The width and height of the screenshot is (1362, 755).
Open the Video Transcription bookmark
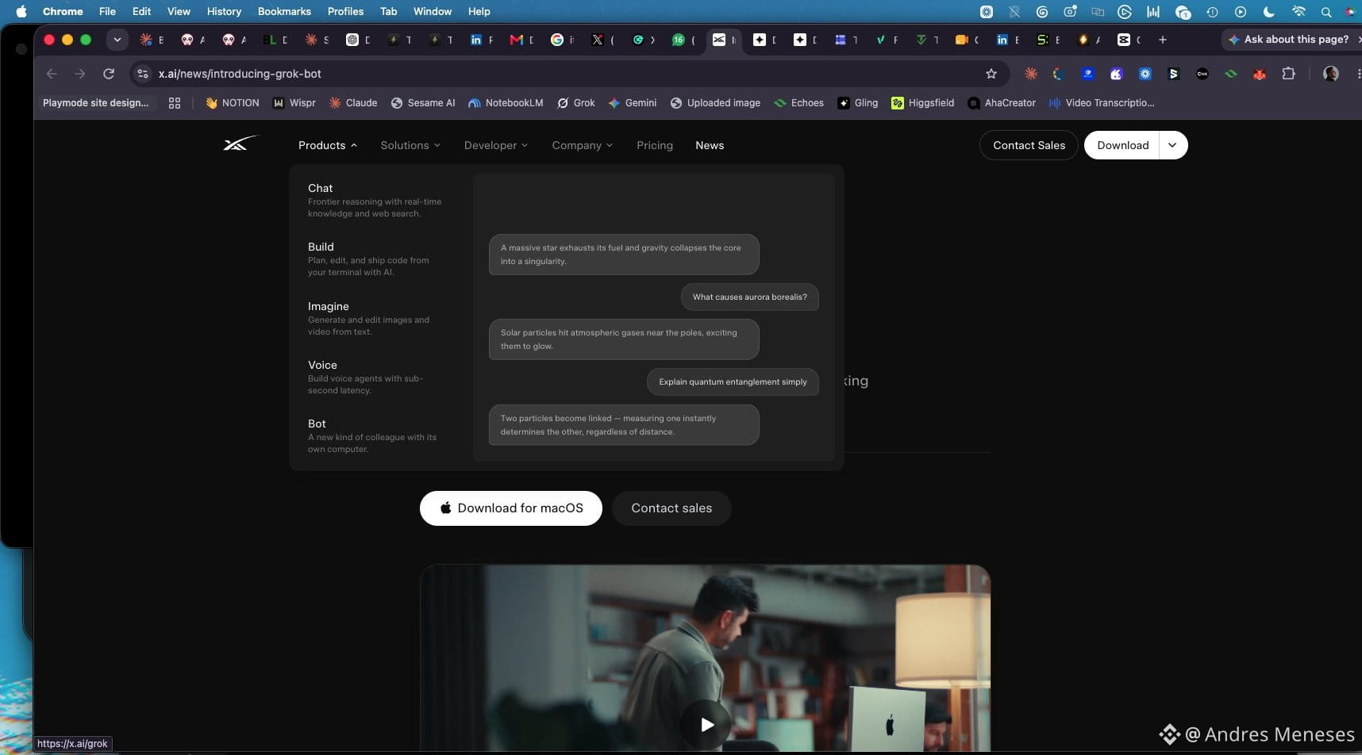(1102, 103)
